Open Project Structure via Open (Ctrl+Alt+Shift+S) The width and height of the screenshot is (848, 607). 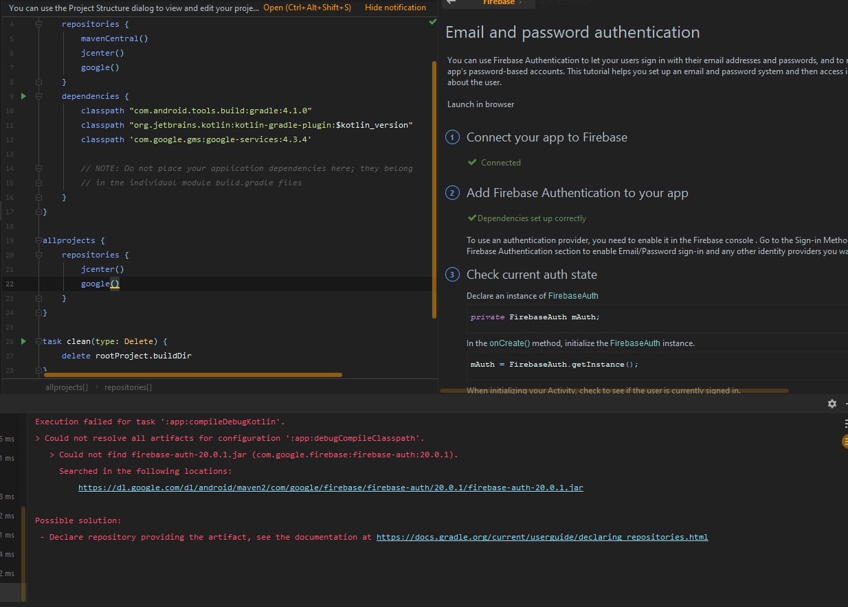coord(307,8)
